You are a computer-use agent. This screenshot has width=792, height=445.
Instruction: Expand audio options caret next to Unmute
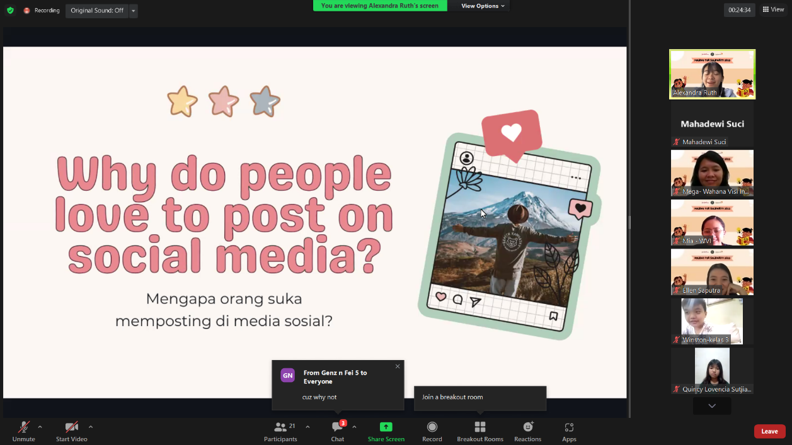(40, 427)
